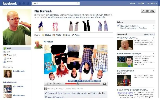The height and width of the screenshot is (100, 160).
Task: Mute the video volume icon
Action: [x=51, y=84]
